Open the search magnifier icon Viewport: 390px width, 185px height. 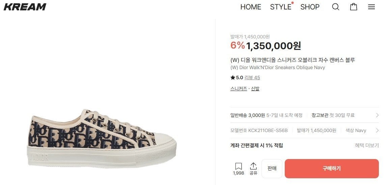click(335, 7)
